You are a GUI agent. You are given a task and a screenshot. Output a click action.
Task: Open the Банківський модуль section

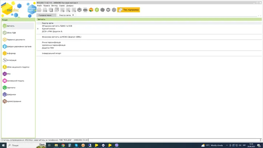15,81
